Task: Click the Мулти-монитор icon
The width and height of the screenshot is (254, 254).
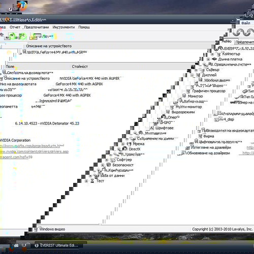Action: [172, 107]
